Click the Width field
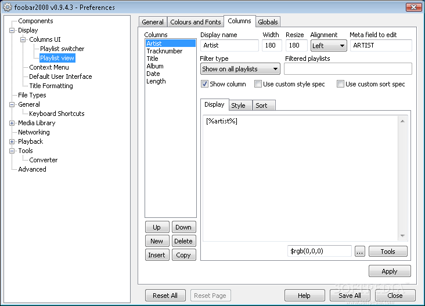The width and height of the screenshot is (425, 306). (272, 45)
